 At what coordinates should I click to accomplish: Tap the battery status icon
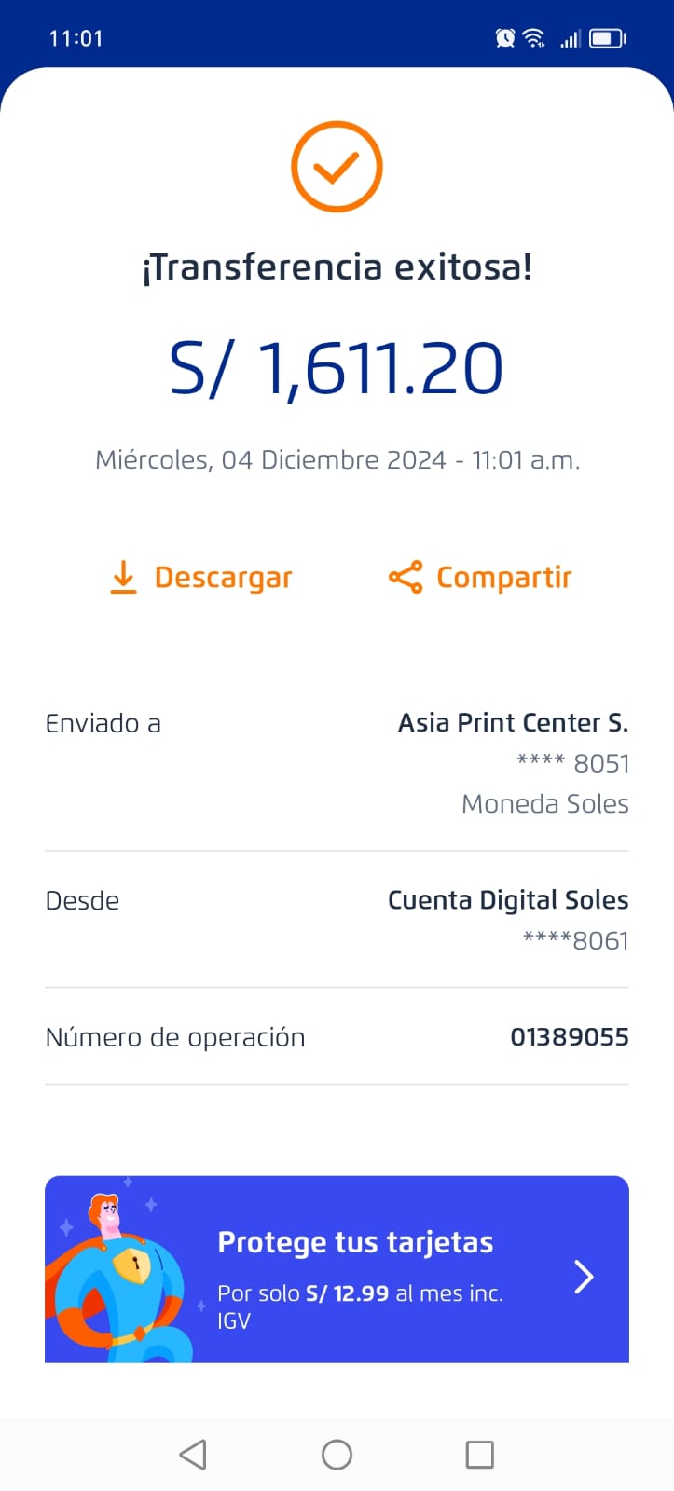[x=607, y=38]
